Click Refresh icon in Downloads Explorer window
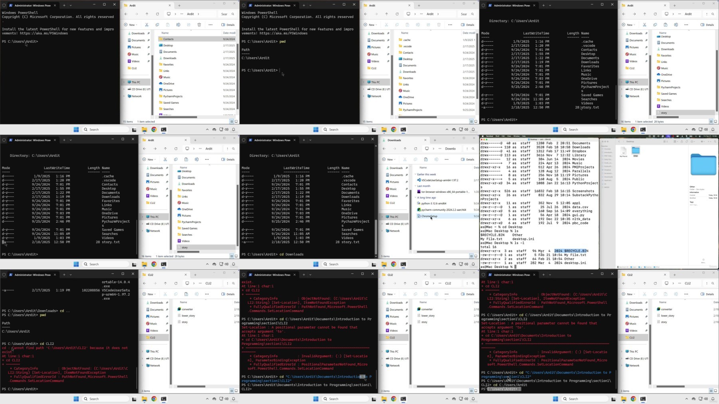Screen dimensions: 719x404 pos(415,149)
